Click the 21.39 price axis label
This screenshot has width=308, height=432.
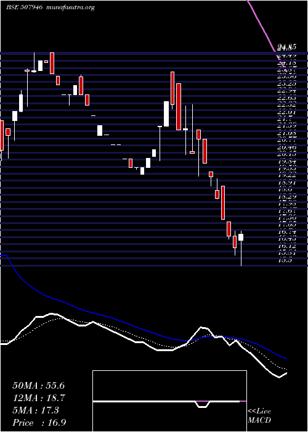(286, 126)
